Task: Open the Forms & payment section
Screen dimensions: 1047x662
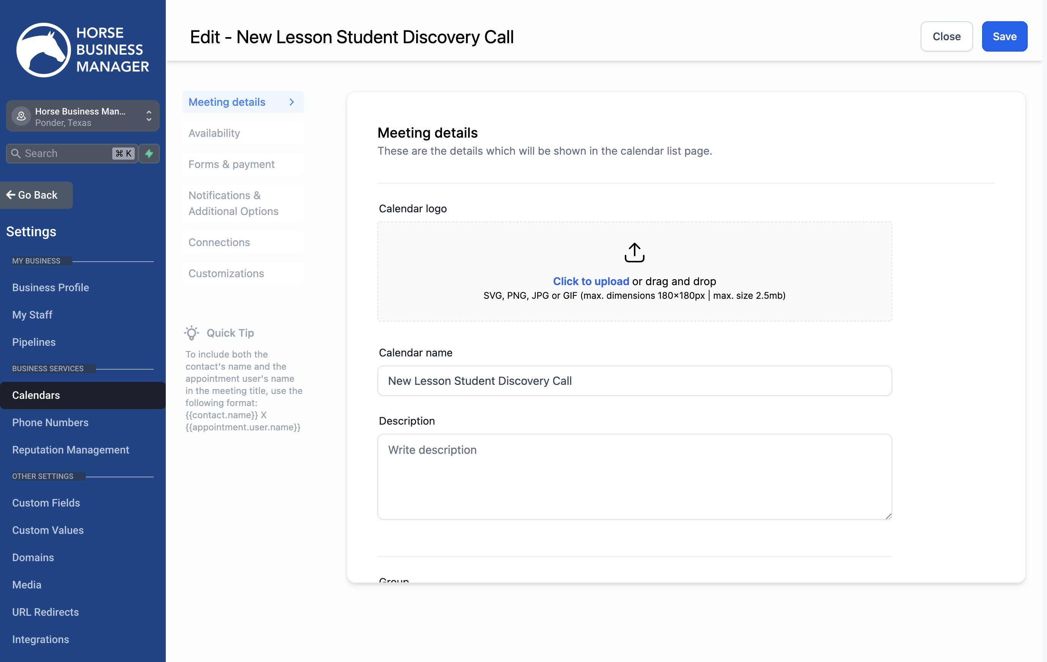Action: (x=243, y=164)
